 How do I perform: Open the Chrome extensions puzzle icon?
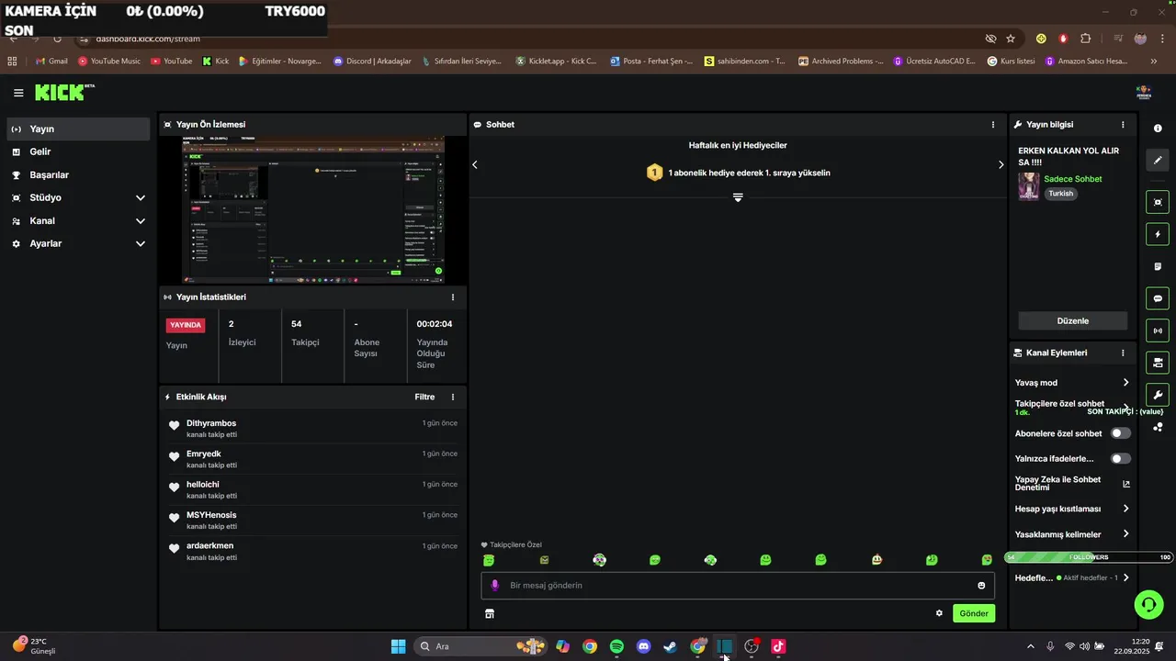[x=1085, y=39]
